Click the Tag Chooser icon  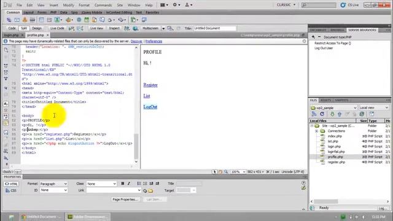pyautogui.click(x=144, y=20)
